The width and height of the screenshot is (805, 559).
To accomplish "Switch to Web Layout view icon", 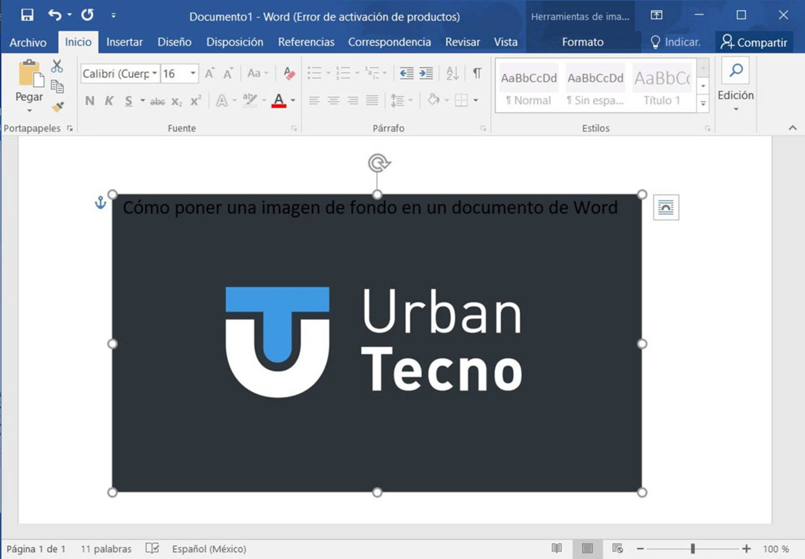I will (x=618, y=548).
